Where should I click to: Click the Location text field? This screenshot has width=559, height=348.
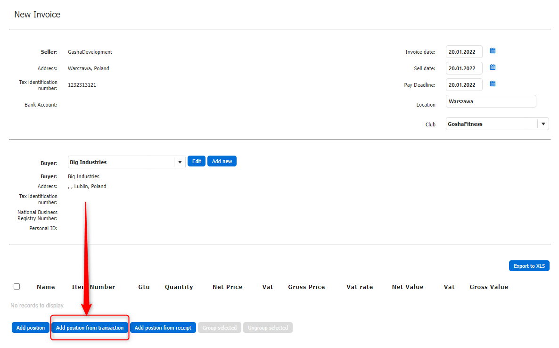[x=491, y=101]
